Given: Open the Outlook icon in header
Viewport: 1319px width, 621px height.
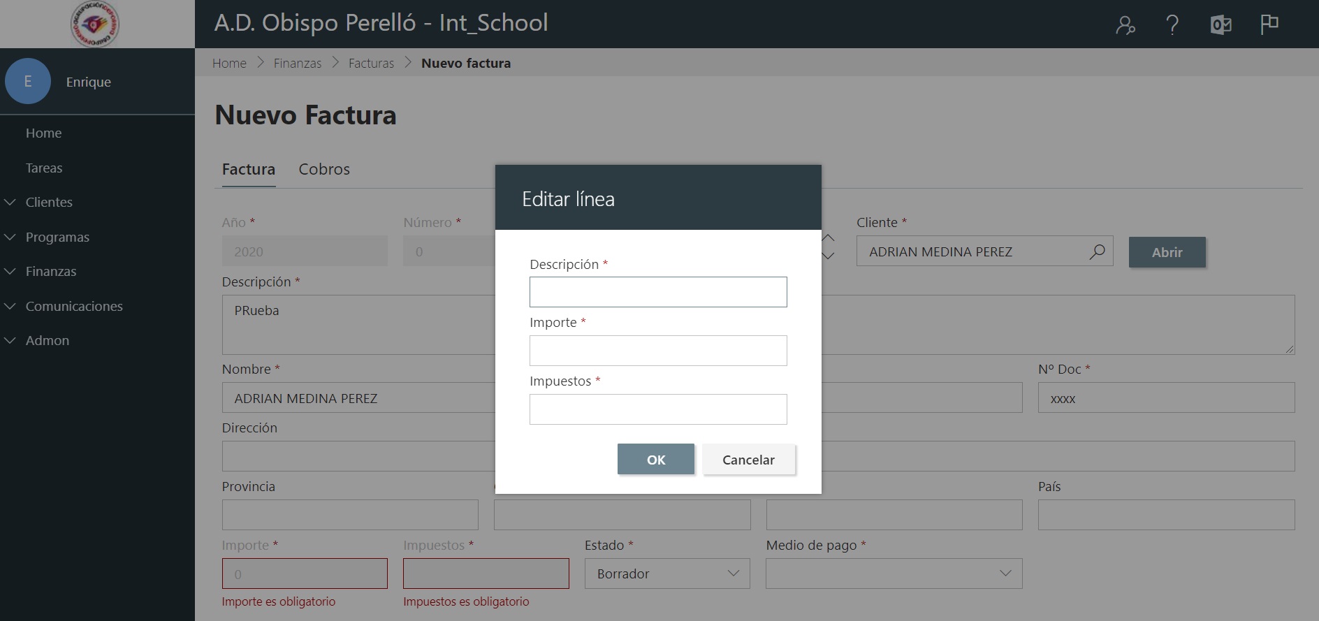Looking at the screenshot, I should coord(1220,25).
